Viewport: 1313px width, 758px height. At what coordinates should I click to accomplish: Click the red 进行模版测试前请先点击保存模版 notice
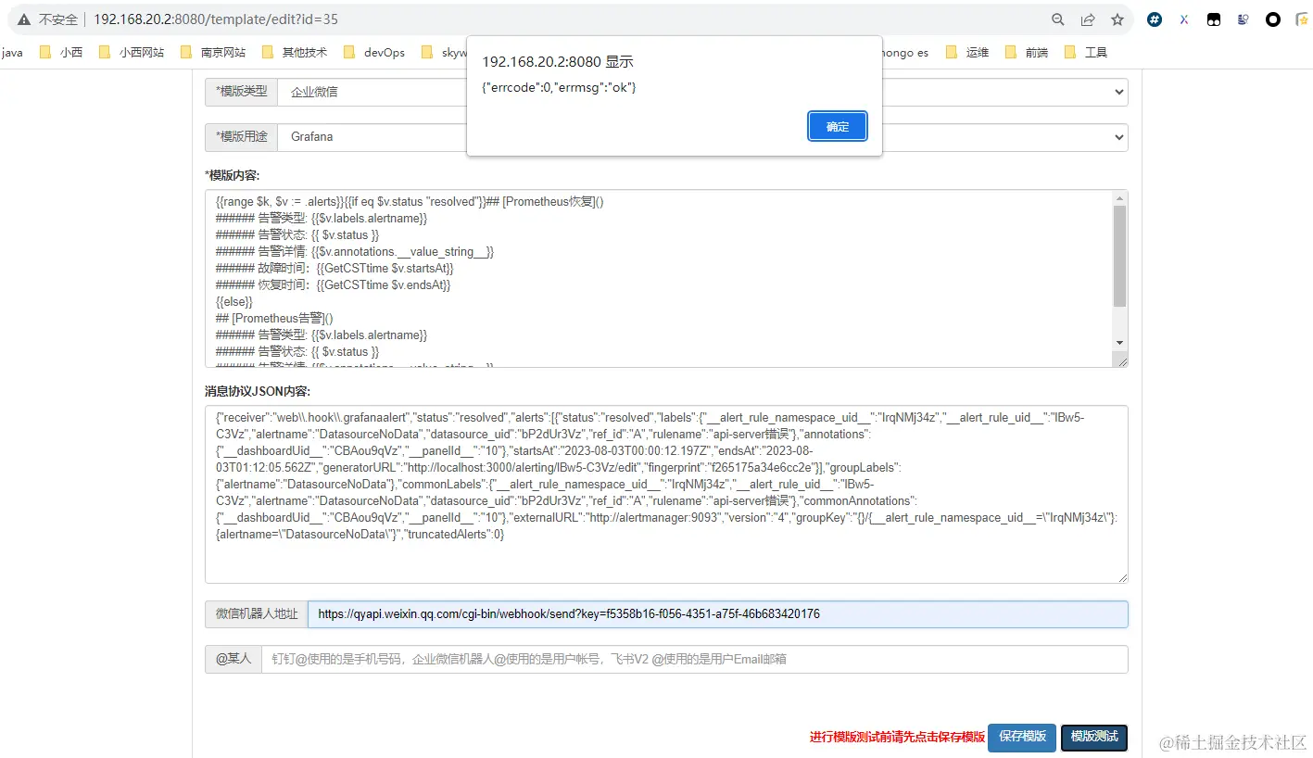pos(897,738)
